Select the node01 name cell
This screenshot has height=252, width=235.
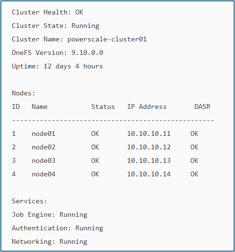pyautogui.click(x=43, y=134)
